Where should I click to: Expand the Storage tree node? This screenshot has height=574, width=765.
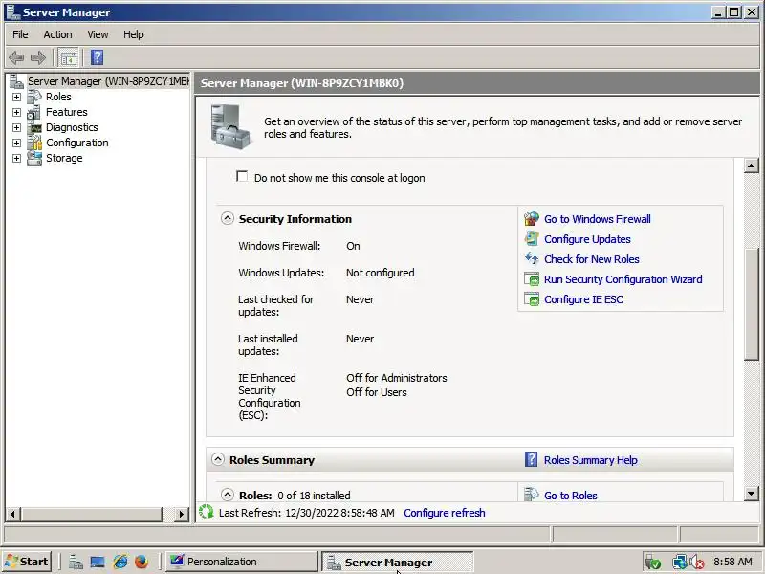point(16,159)
